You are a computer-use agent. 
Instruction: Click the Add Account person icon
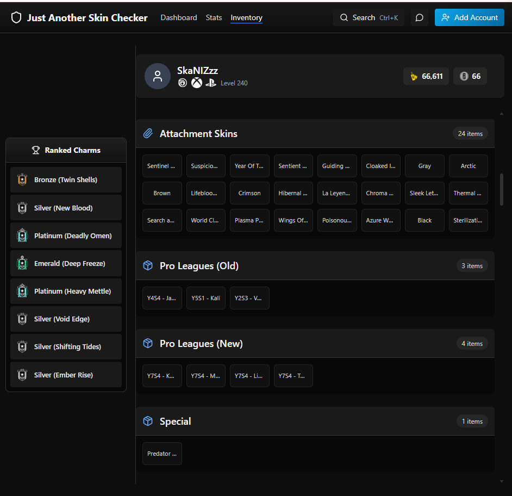[445, 17]
